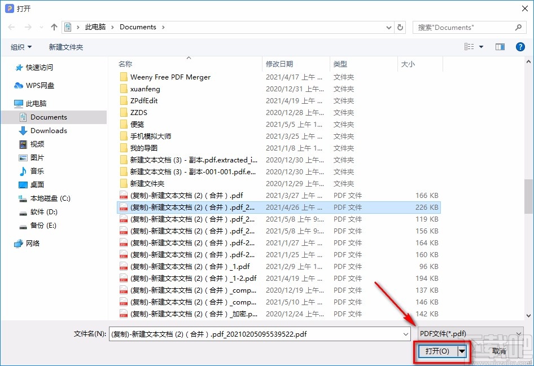The width and height of the screenshot is (534, 366).
Task: Navigate up one folder level
Action: click(53, 27)
